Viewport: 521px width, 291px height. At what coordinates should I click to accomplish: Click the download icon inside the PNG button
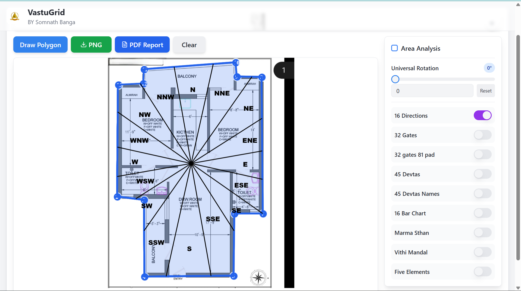(83, 45)
